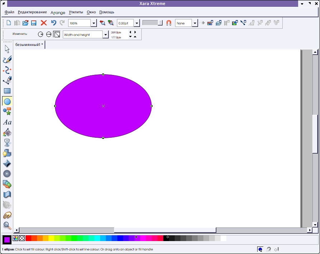The image size is (320, 254).
Task: Click the blue undo arrow button
Action: tap(53, 23)
